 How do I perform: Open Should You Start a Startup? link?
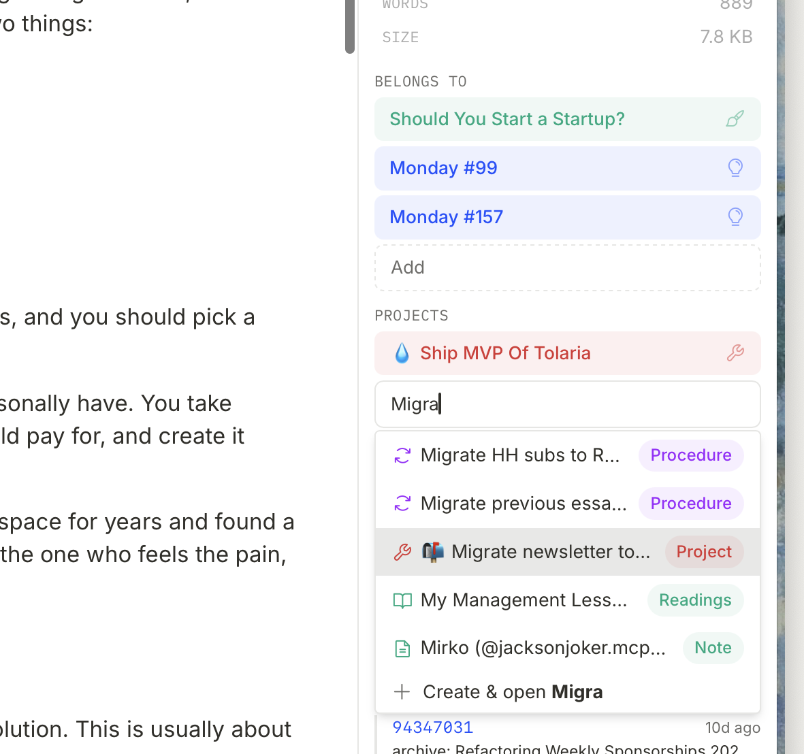(x=506, y=119)
